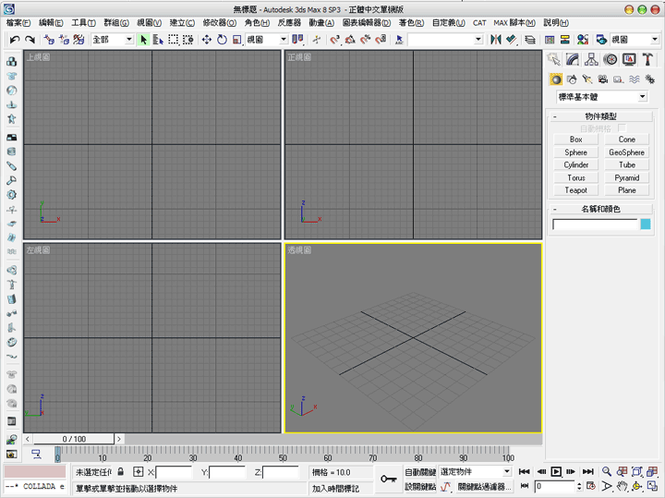Click the Undo arrow in the toolbar
This screenshot has width=665, height=498.
tap(15, 40)
